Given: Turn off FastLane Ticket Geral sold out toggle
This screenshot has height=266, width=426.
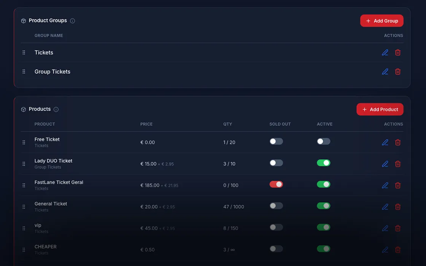Looking at the screenshot, I should click(276, 184).
